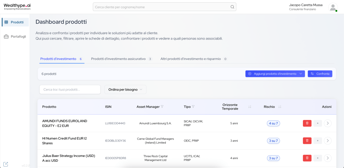Click the plus icon for Julius Baer row
Image resolution: width=344 pixels, height=168 pixels.
(x=318, y=158)
